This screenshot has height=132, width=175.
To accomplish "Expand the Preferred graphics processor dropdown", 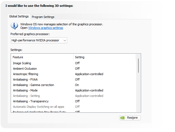I will [39, 40].
